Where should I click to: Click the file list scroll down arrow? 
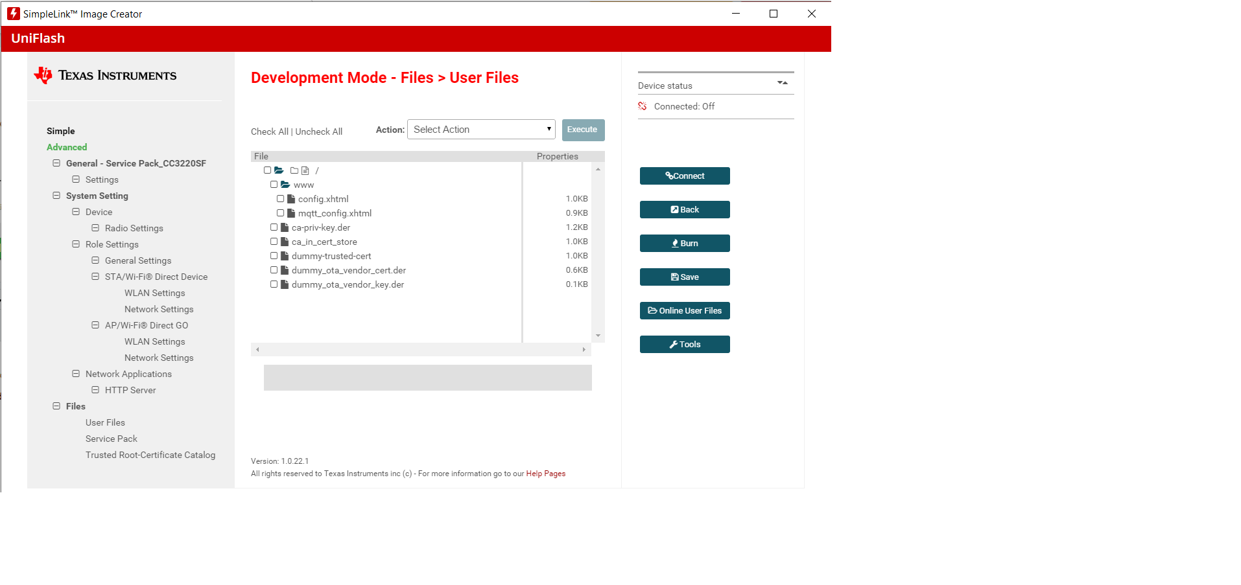tap(598, 336)
